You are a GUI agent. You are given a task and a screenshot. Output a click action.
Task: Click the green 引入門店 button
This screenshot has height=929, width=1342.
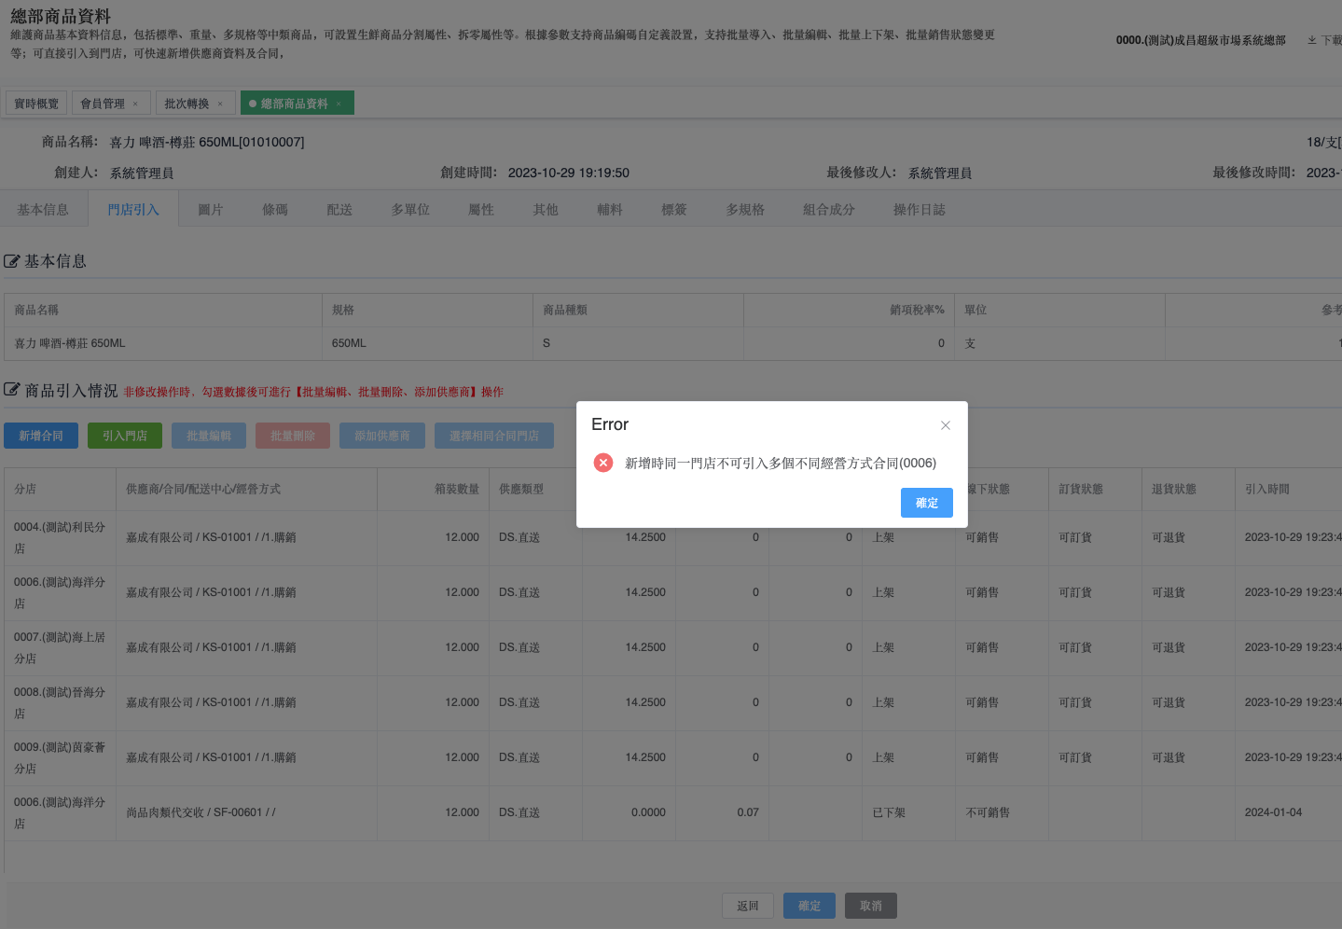[125, 436]
